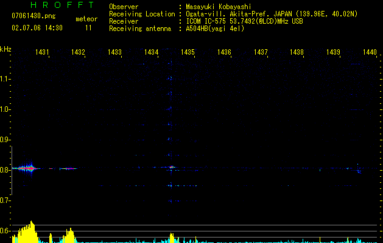This screenshot has width=383, height=243.
Task: Click the ICOM IC-575 receiver description
Action: tap(245, 21)
